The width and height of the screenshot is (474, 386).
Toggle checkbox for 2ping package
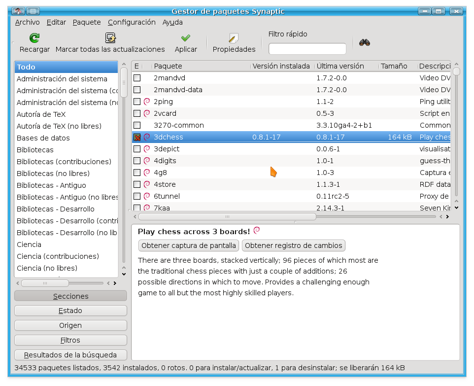pyautogui.click(x=137, y=102)
